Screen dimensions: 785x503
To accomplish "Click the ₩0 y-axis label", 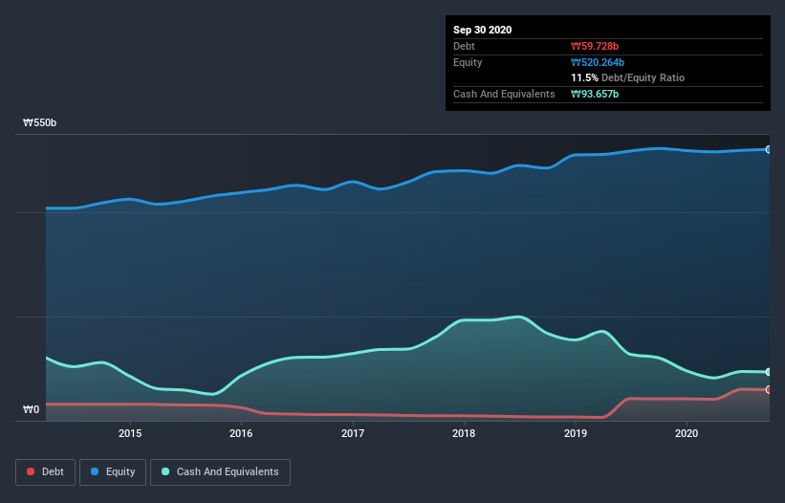I will tap(31, 409).
